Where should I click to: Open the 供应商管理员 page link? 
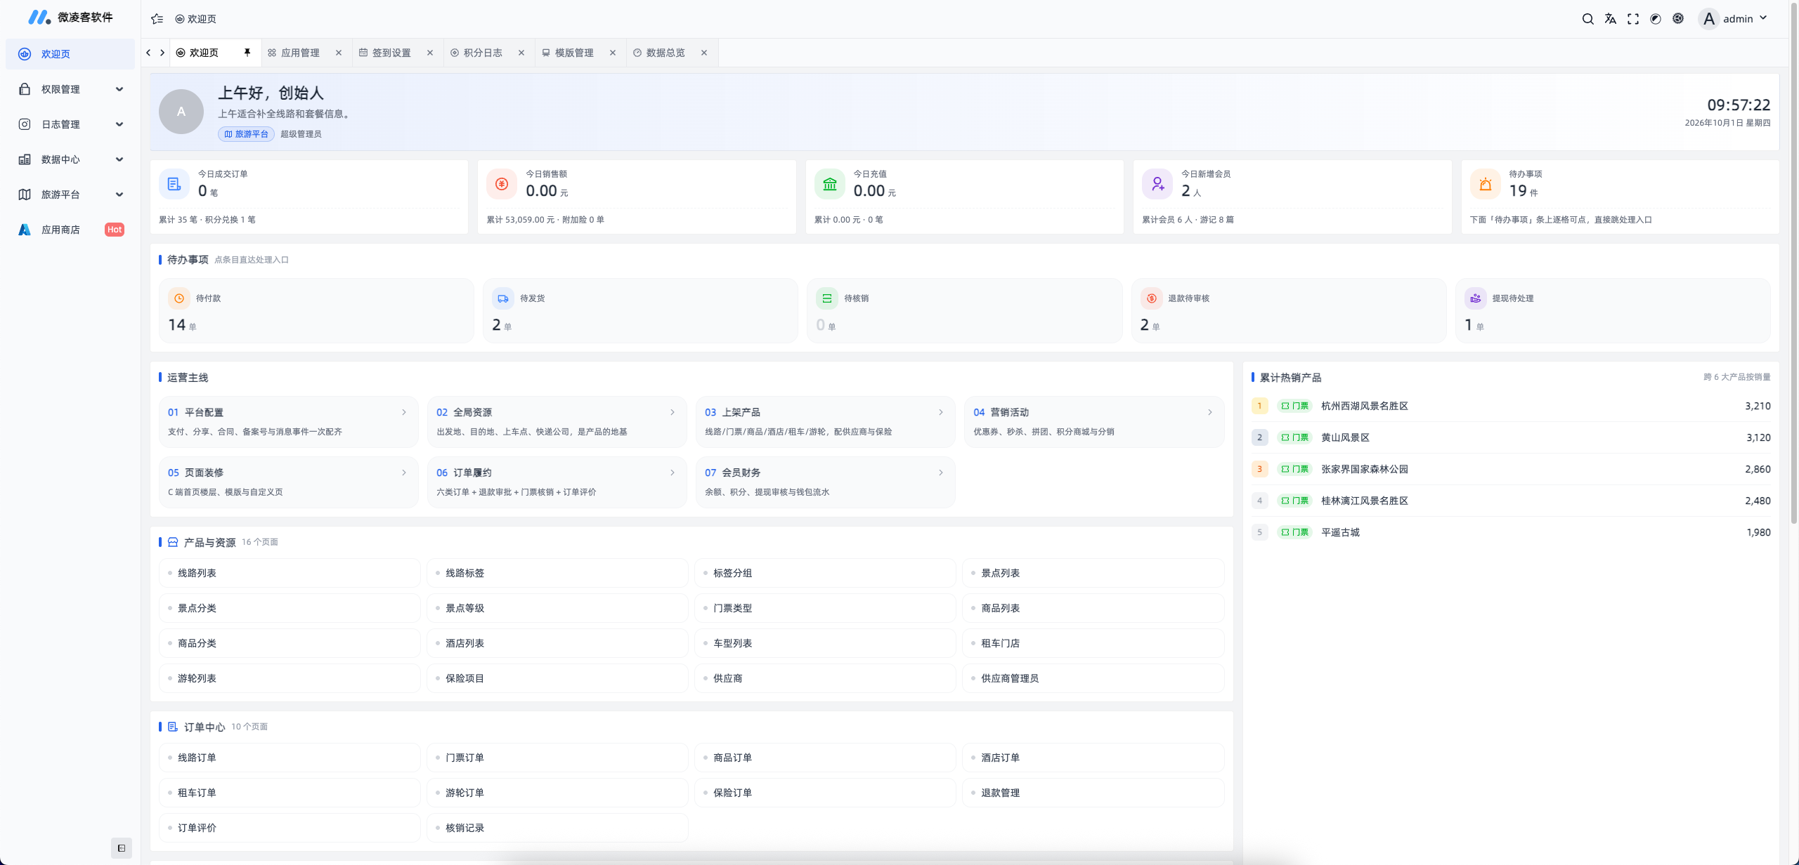point(1093,678)
